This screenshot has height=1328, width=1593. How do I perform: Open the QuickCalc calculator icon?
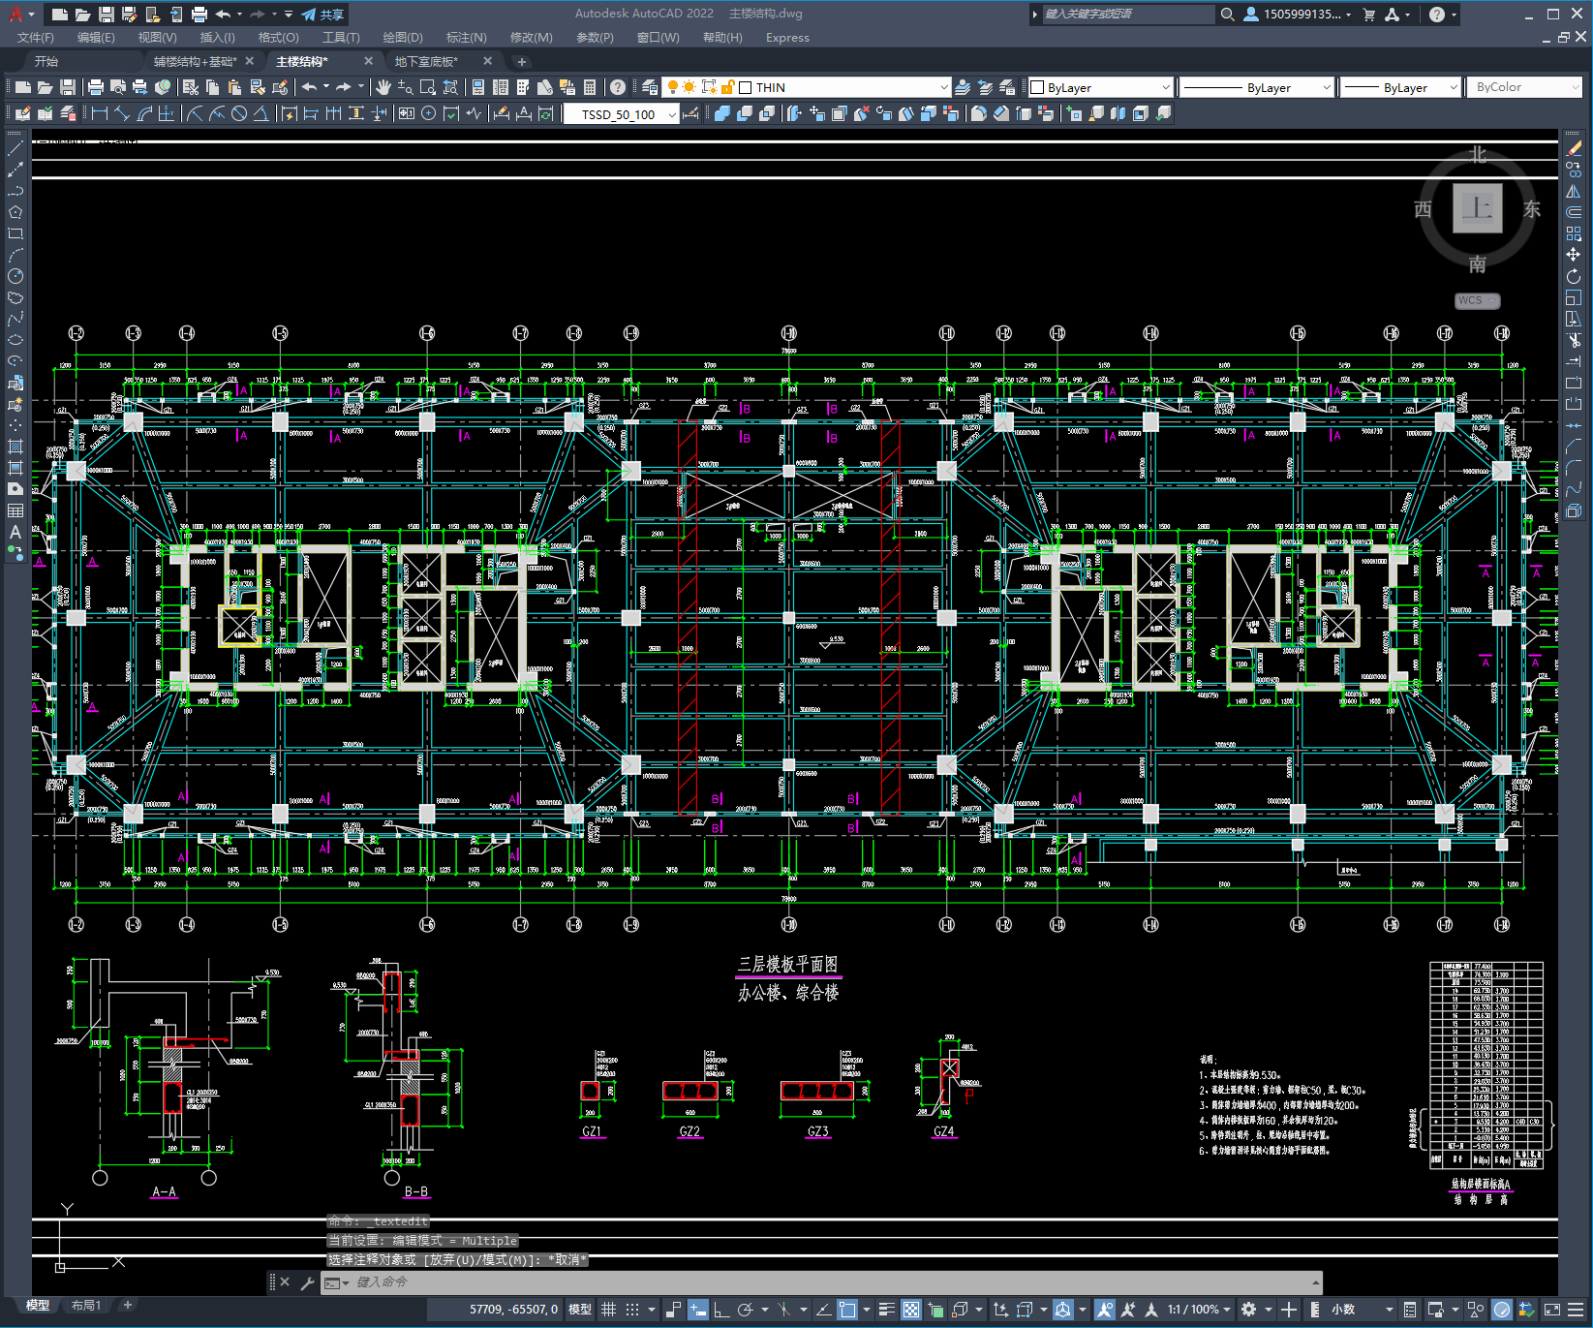590,87
